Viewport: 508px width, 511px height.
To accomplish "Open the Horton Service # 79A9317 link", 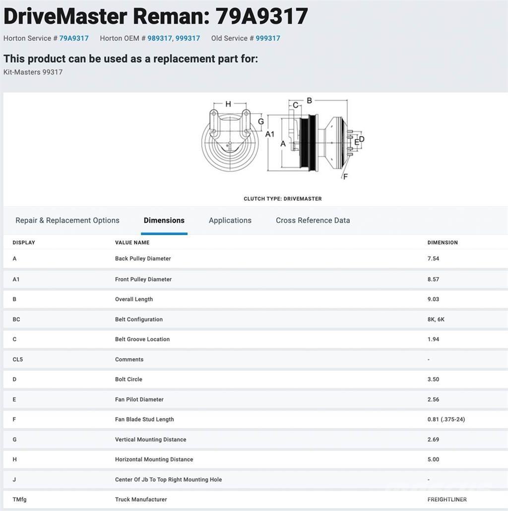I will pyautogui.click(x=74, y=38).
